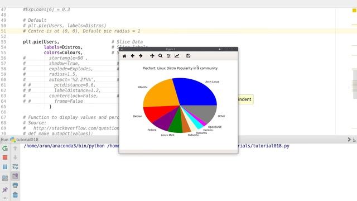Click the highlighted comment on line 51
This screenshot has height=201, width=357.
coord(81,31)
